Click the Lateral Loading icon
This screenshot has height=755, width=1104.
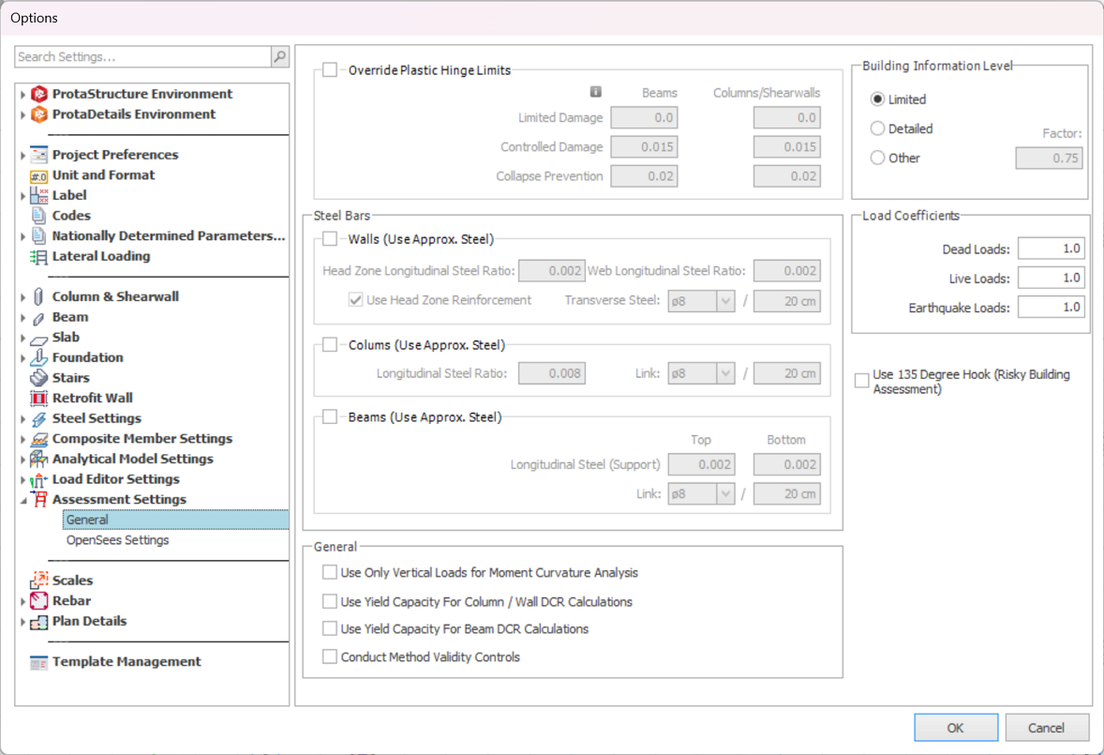click(38, 257)
